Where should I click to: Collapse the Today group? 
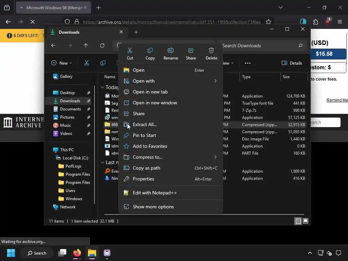102,87
